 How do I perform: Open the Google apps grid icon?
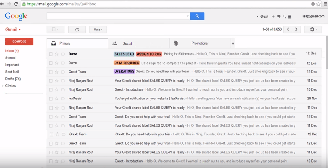pos(290,17)
